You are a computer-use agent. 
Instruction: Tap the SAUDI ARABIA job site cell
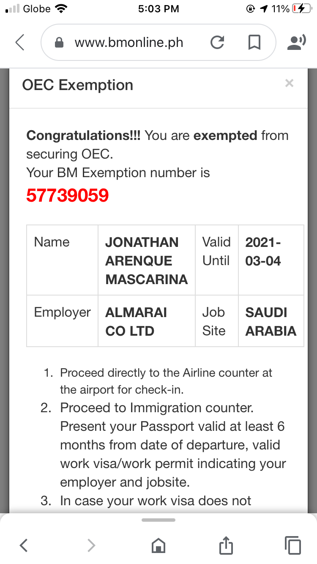(271, 321)
